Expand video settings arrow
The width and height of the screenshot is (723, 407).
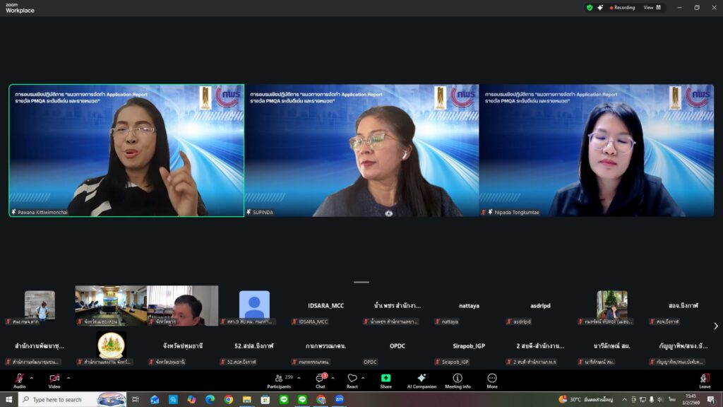[x=68, y=377]
